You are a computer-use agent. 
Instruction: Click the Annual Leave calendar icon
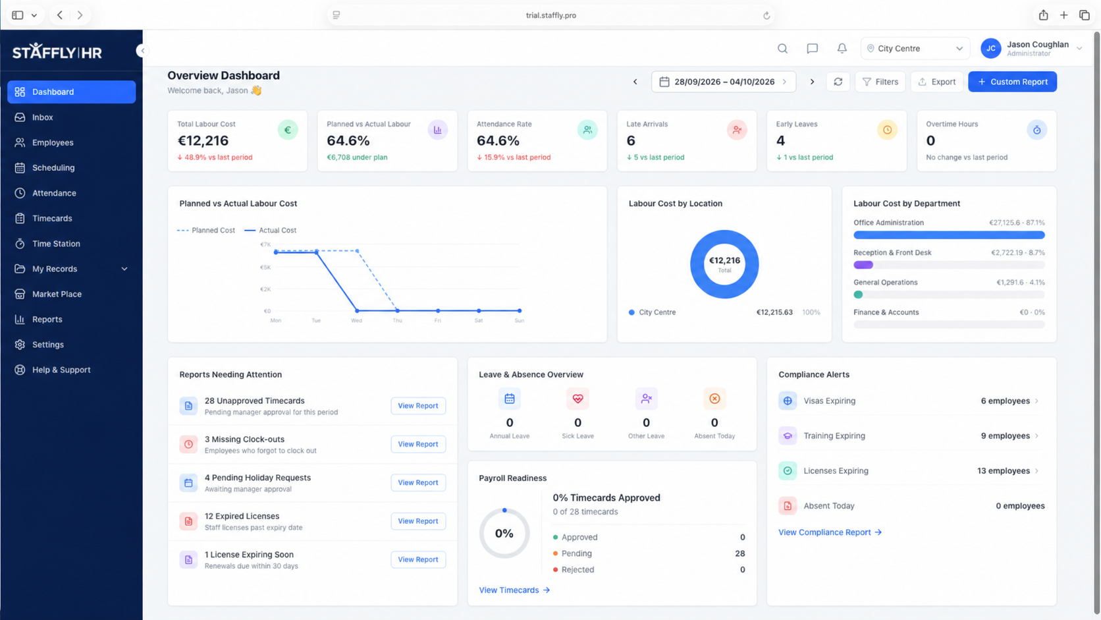510,399
